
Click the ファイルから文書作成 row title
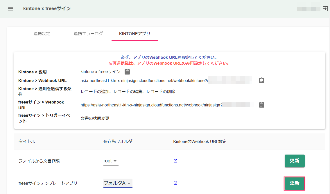(39, 161)
